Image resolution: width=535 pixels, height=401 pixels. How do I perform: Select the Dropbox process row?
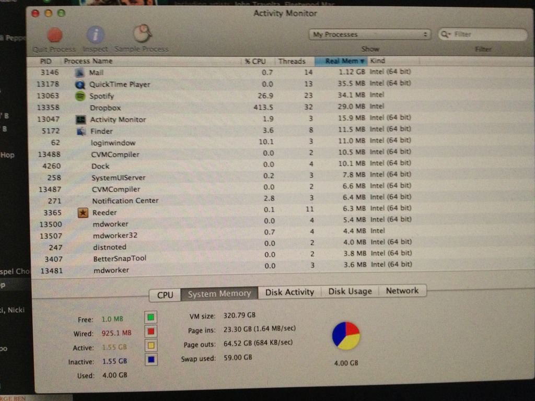pyautogui.click(x=280, y=108)
